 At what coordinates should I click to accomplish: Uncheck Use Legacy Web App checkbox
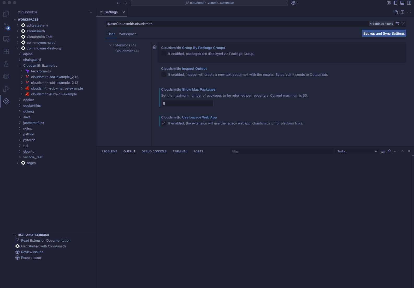point(164,123)
